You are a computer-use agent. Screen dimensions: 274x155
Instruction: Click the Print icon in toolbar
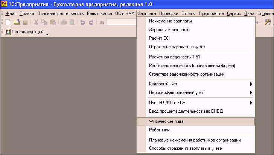63,22
